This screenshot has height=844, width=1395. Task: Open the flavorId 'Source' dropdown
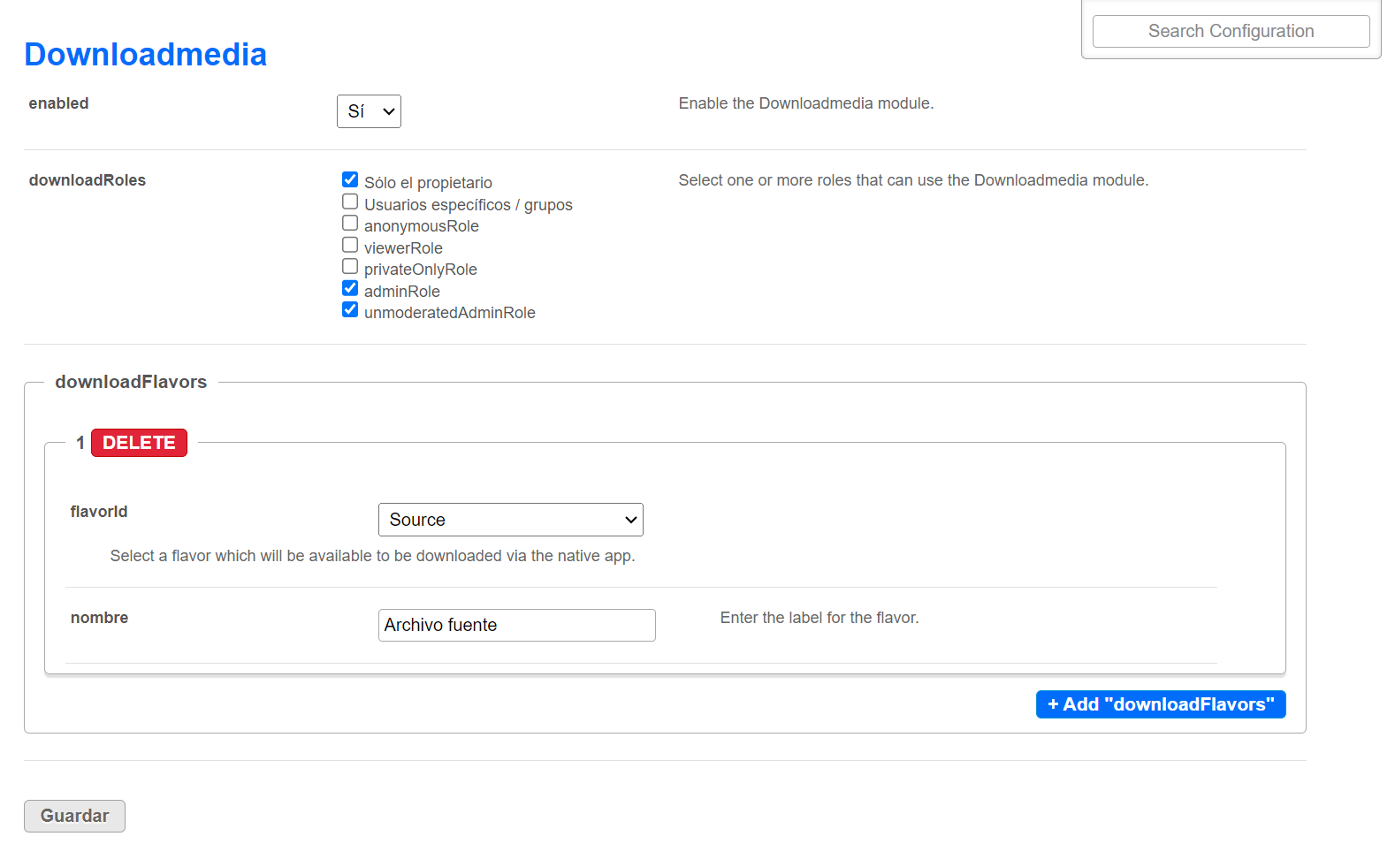click(x=511, y=520)
